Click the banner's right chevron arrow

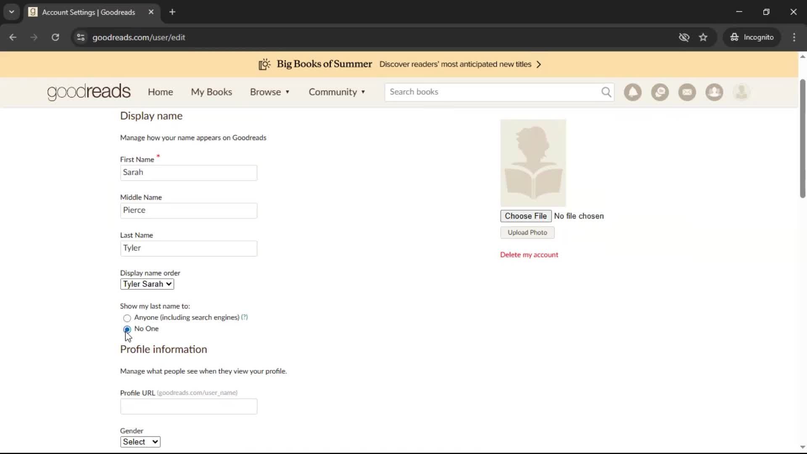(539, 64)
